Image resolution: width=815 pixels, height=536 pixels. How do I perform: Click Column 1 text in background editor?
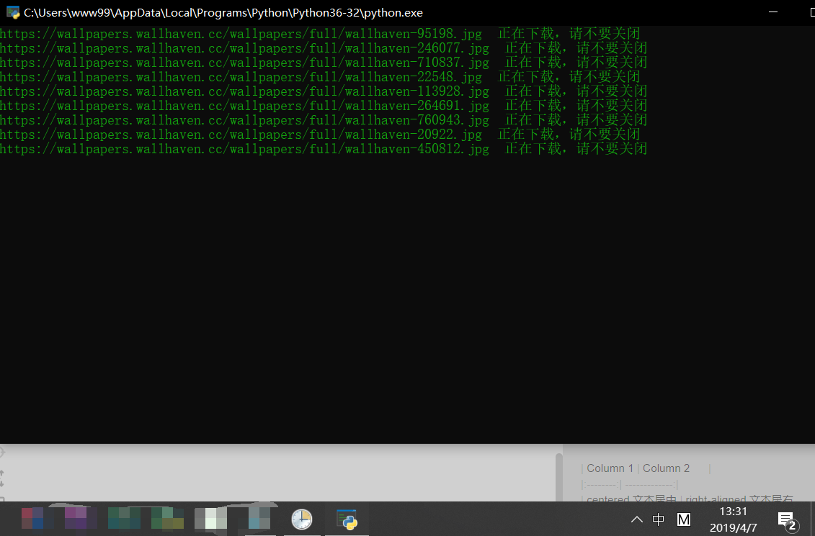point(610,468)
